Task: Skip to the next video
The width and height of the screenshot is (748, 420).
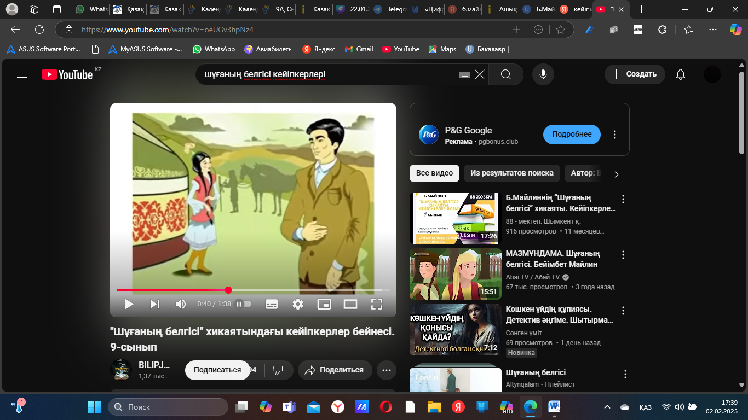Action: pyautogui.click(x=155, y=304)
